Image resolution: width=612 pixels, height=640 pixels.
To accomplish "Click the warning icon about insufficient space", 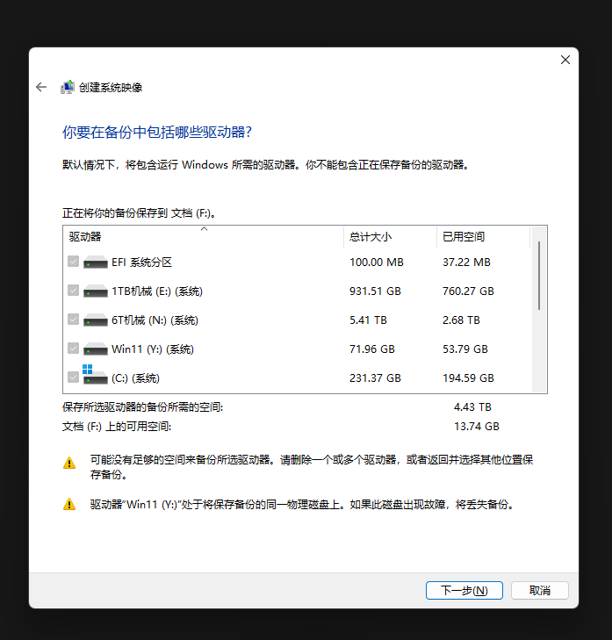I will (69, 463).
